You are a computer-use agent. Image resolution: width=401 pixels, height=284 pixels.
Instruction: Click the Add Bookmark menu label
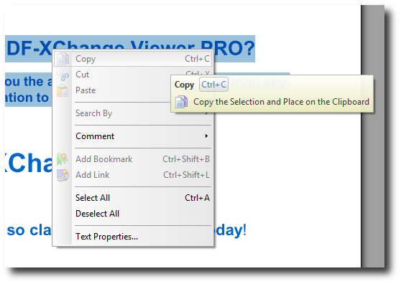pyautogui.click(x=103, y=159)
